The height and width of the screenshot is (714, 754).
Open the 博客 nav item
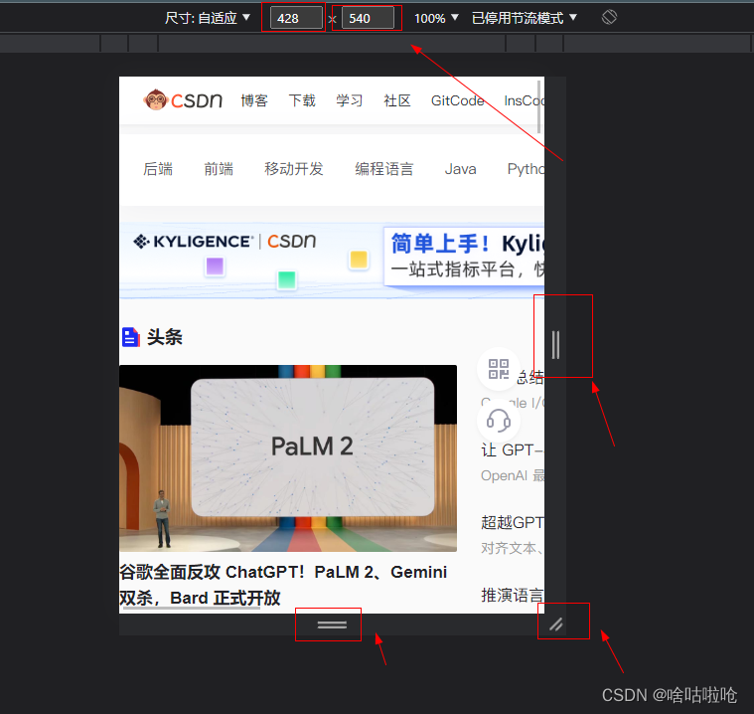(254, 100)
